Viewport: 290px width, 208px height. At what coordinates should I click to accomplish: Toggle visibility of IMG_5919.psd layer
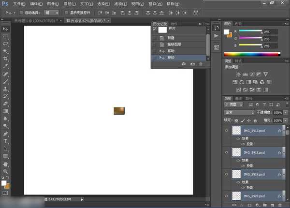[x=226, y=174]
